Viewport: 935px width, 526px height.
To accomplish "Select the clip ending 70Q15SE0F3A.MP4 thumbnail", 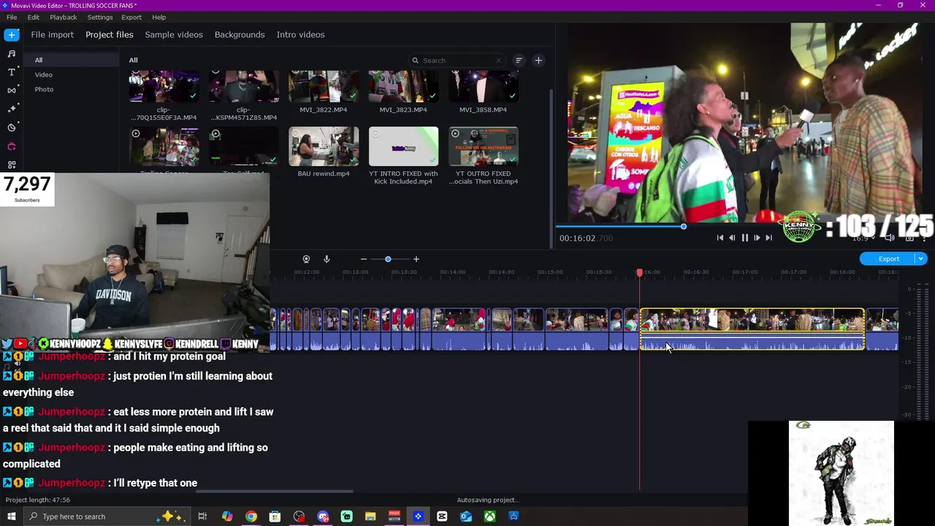I will [x=164, y=86].
